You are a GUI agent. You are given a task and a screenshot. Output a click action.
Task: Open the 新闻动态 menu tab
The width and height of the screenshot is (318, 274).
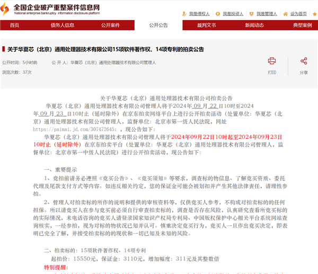tap(254, 25)
